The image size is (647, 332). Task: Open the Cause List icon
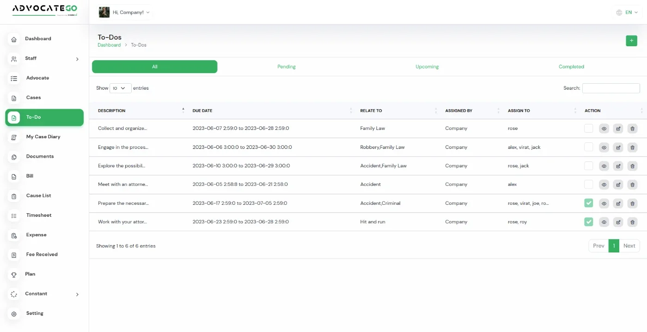click(x=14, y=196)
